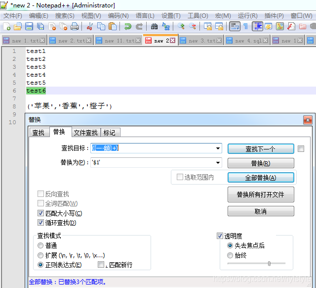Click the Folder as Workspace icon
This screenshot has width=316, height=288.
tap(303, 26)
